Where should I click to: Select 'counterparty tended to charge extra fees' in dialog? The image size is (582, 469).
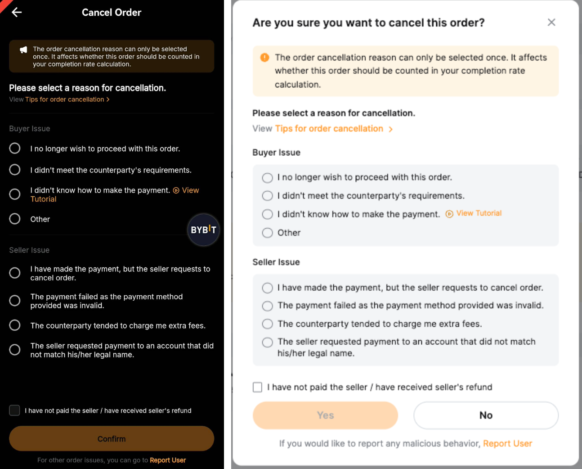pyautogui.click(x=268, y=324)
